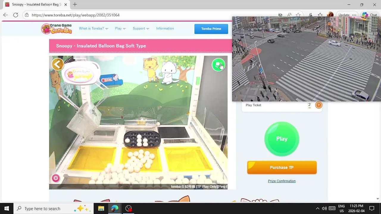The image size is (381, 214).
Task: Click the Purchase TP button
Action: click(x=282, y=167)
